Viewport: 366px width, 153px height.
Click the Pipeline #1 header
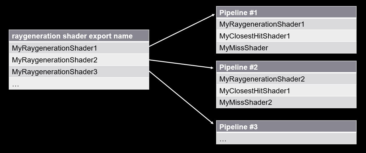[x=286, y=13]
